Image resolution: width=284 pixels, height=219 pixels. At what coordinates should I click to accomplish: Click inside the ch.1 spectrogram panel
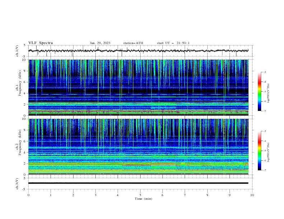click(138, 87)
